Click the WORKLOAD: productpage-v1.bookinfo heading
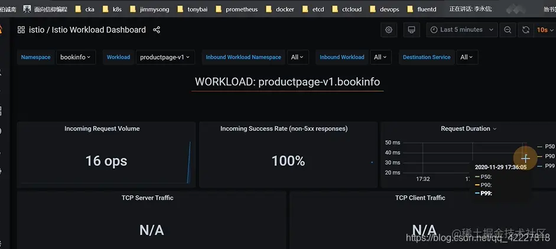The width and height of the screenshot is (556, 249). click(288, 82)
